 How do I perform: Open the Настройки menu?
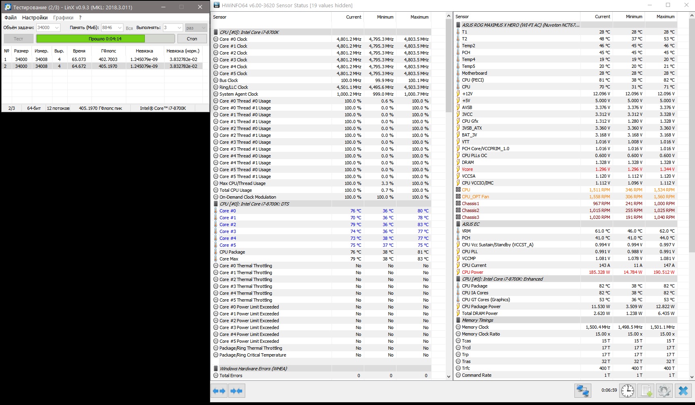coord(35,17)
